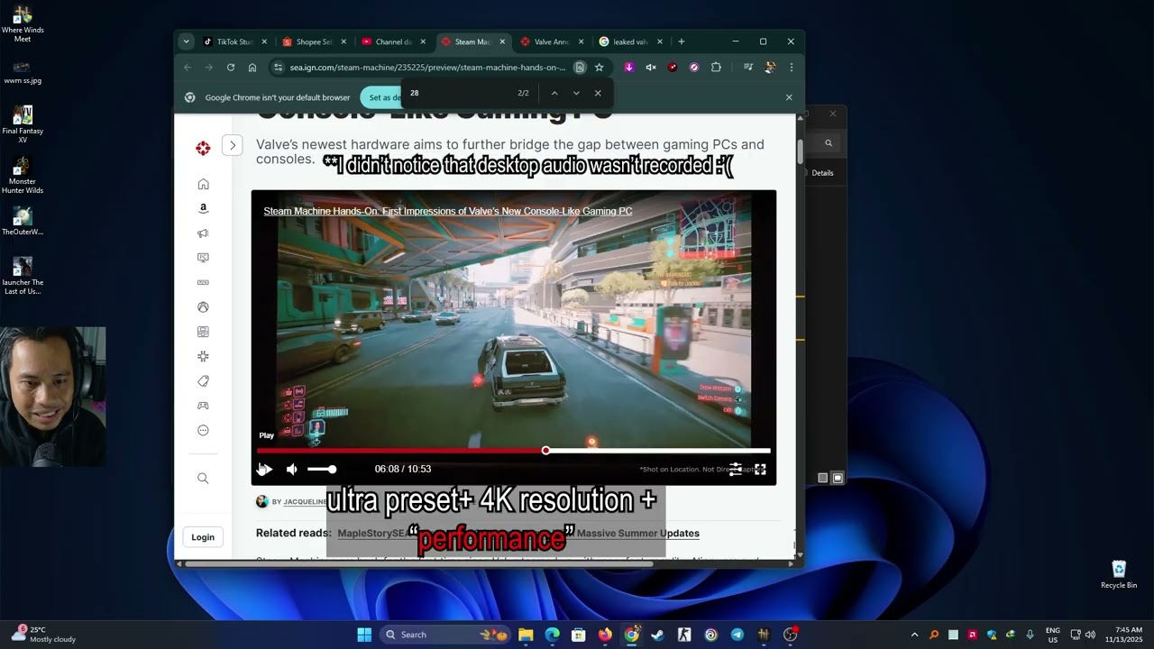Open the IGN sidebar search icon
The width and height of the screenshot is (1154, 649).
[x=203, y=479]
